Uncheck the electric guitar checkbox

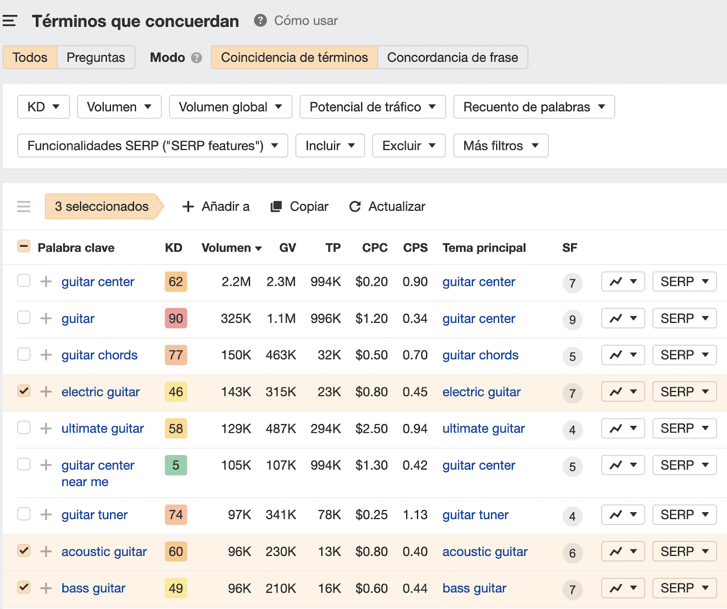24,391
